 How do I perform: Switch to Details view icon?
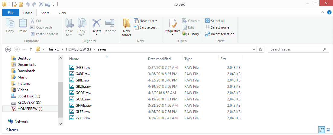[x=322, y=130]
